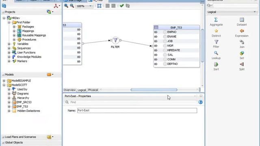Expand the Load Plans and Scenarios section
This screenshot has width=260, height=146.
[x=3, y=137]
